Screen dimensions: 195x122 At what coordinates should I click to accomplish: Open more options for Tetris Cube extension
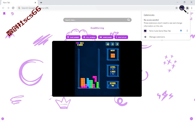point(187,31)
